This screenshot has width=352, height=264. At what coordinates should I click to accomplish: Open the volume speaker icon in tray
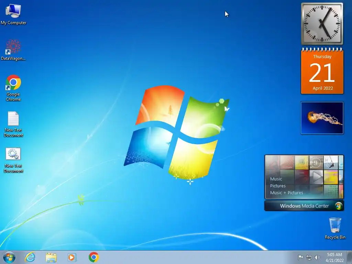coord(317,257)
